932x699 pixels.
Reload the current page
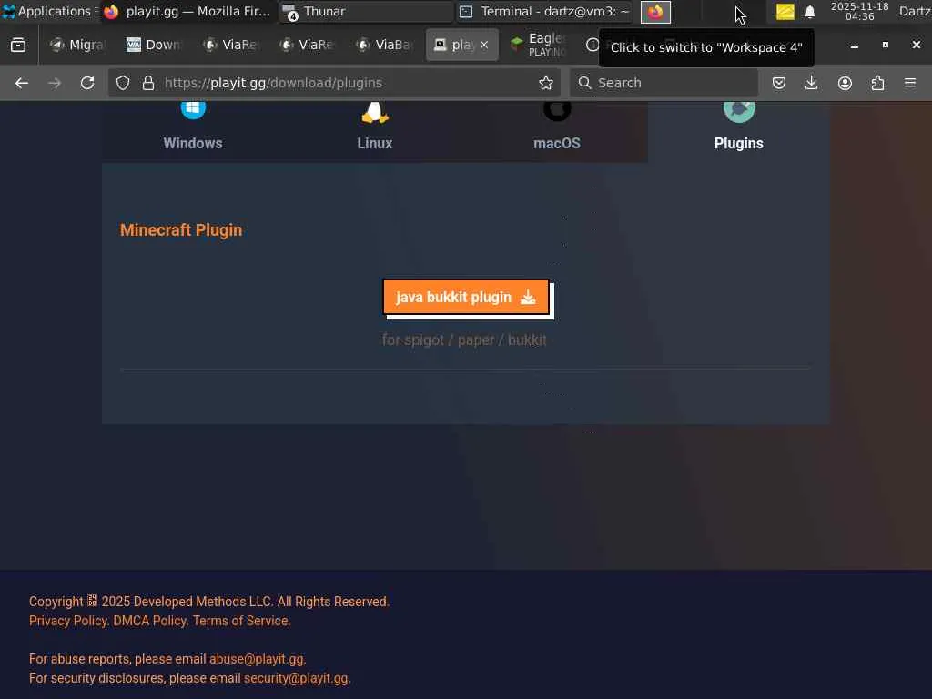click(87, 83)
